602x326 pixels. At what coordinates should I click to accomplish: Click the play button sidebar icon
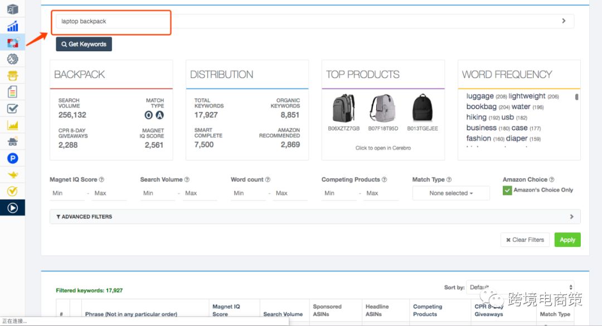click(12, 208)
